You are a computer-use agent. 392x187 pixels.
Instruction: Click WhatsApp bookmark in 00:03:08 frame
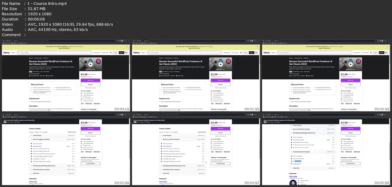click(15, 117)
